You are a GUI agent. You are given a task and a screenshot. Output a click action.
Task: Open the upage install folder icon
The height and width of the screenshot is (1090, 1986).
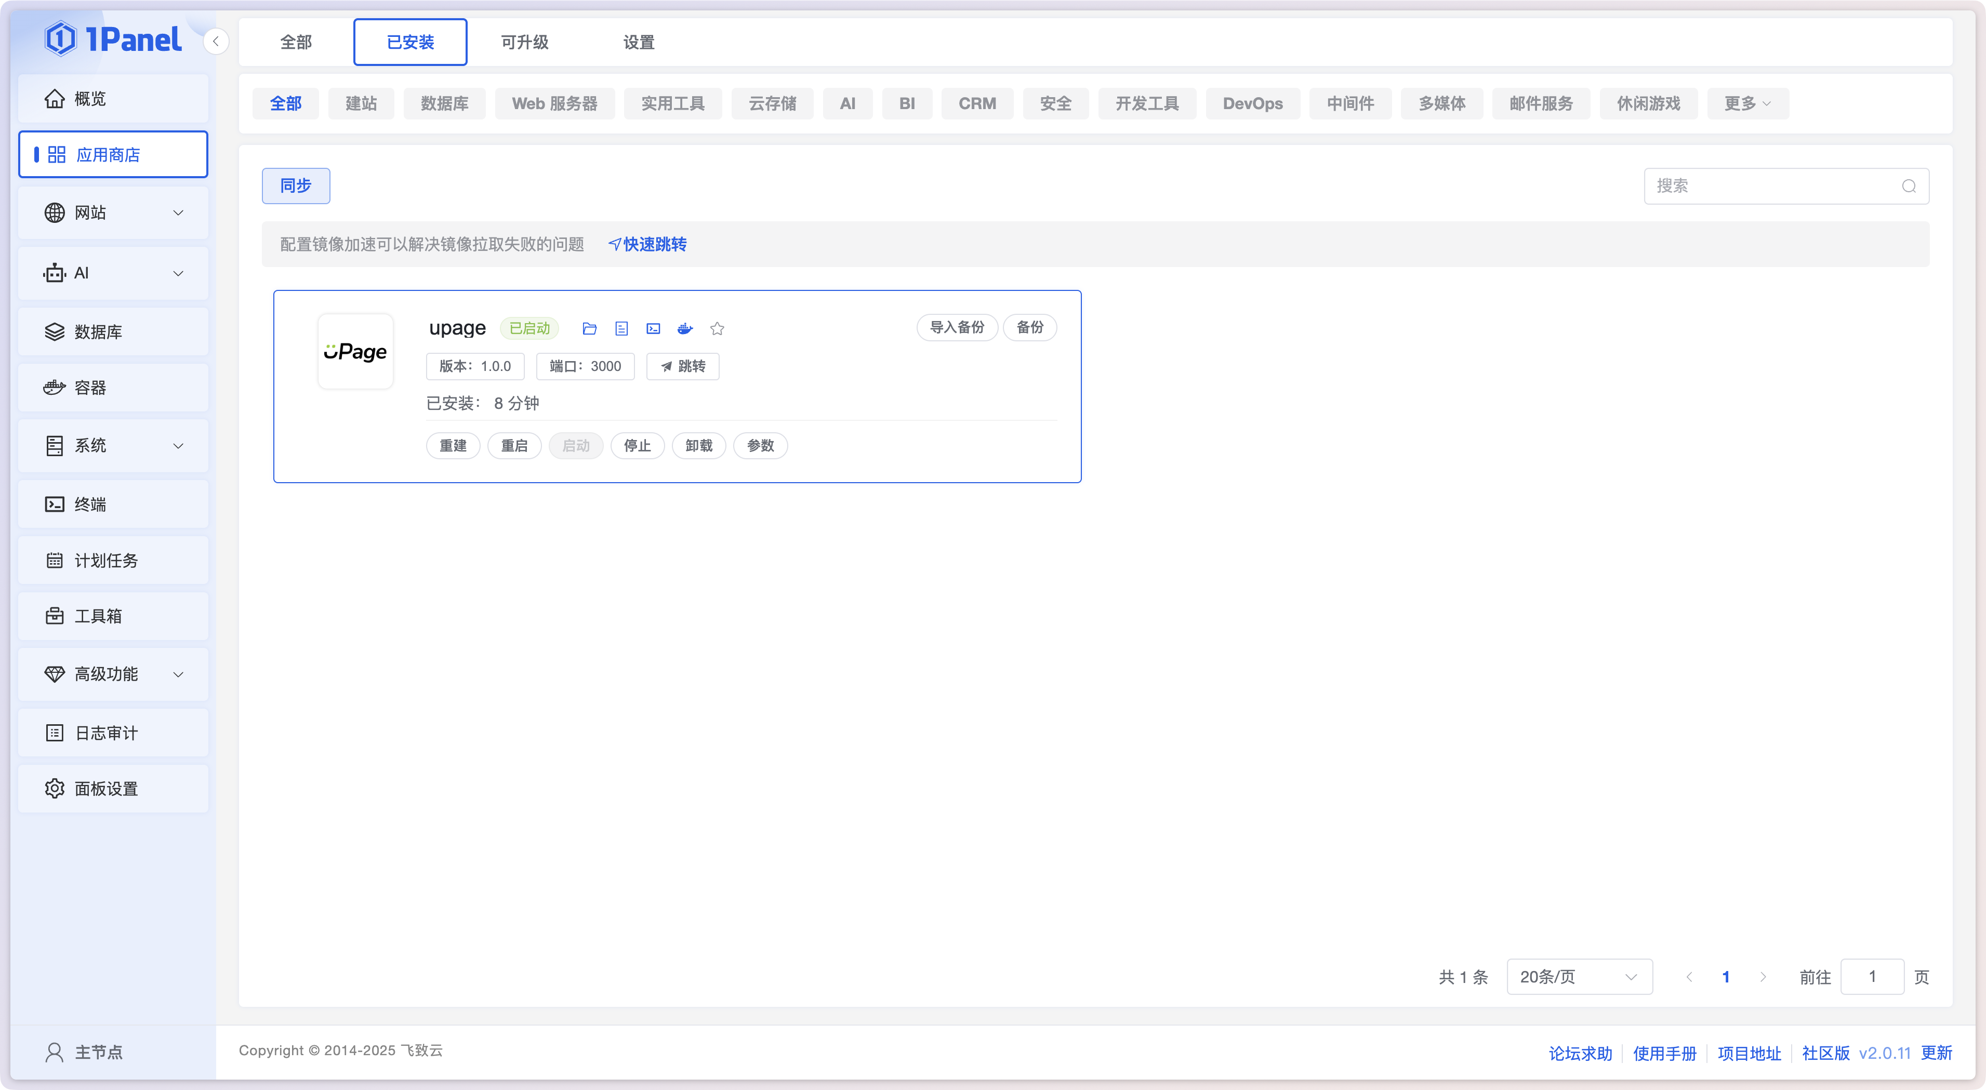pyautogui.click(x=590, y=328)
